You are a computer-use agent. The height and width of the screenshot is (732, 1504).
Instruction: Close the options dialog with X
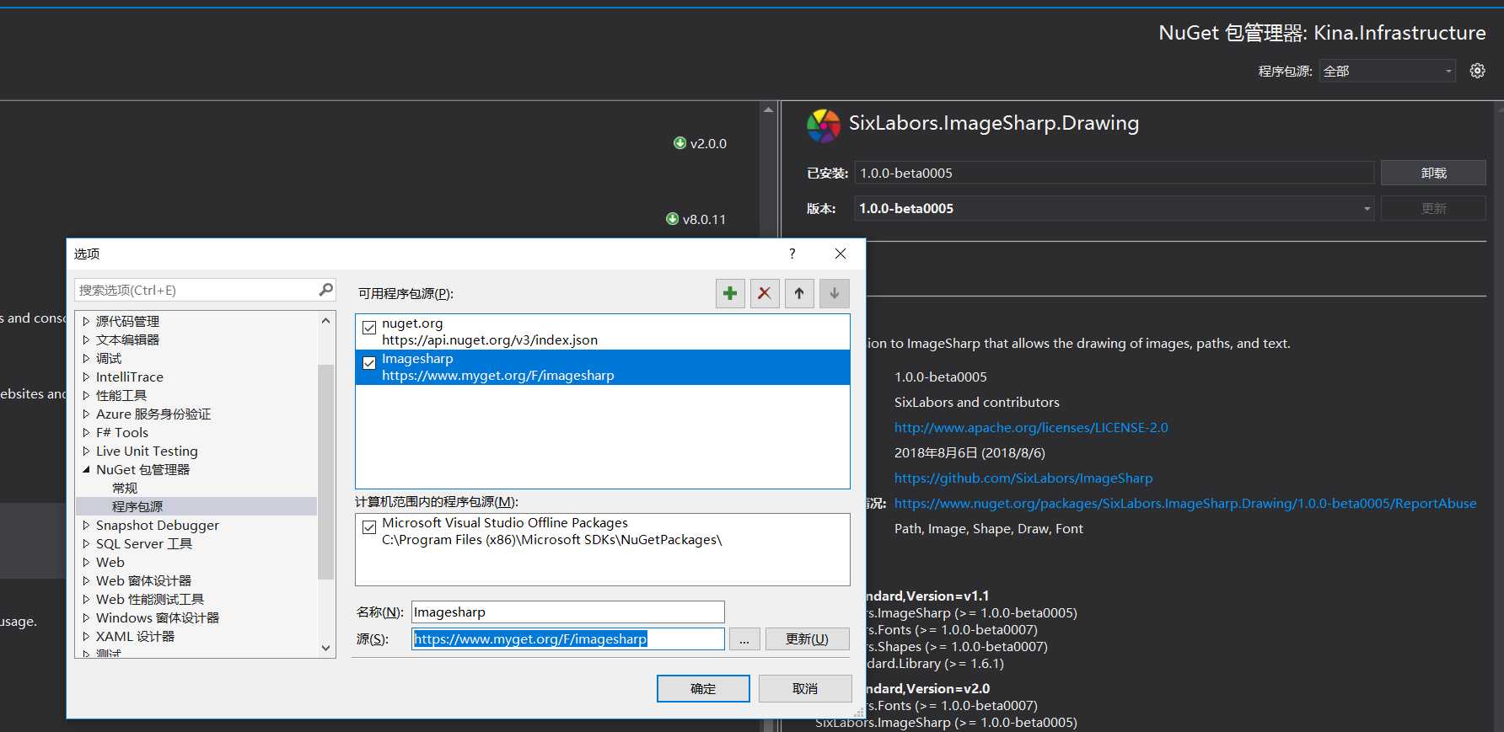(841, 254)
